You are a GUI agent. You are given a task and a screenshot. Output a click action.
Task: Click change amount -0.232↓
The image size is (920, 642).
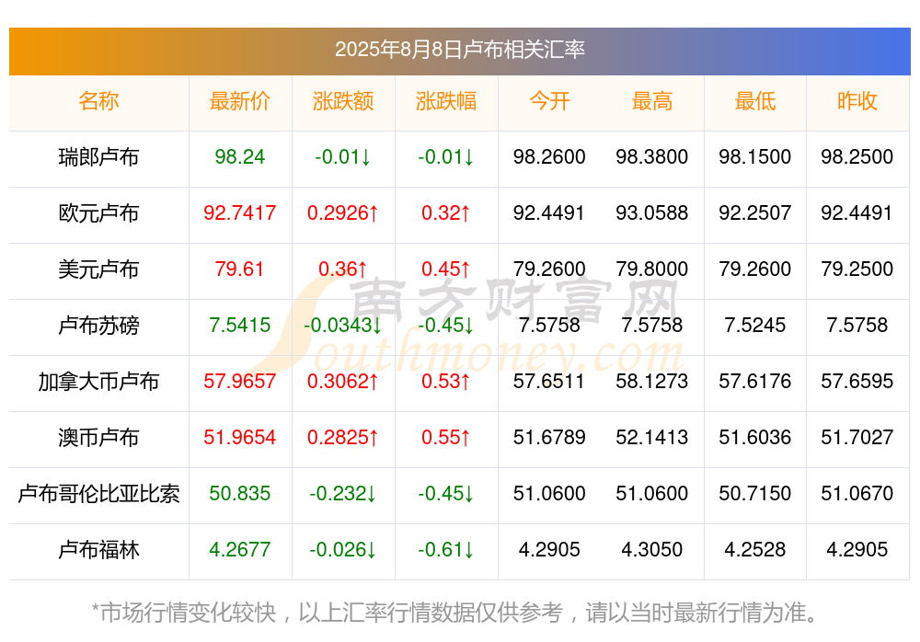342,493
